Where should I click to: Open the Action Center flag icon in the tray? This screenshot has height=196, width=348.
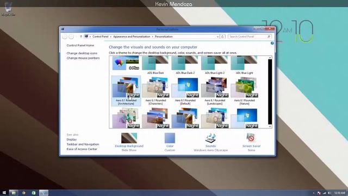click(x=319, y=193)
